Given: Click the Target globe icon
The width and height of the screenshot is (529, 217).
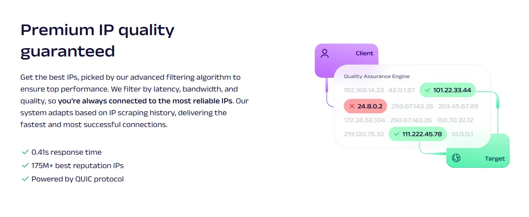Looking at the screenshot, I should [456, 158].
